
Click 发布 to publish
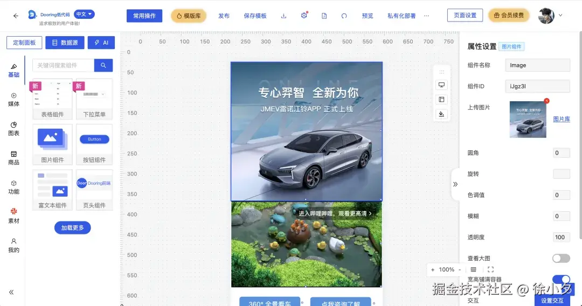pyautogui.click(x=224, y=16)
